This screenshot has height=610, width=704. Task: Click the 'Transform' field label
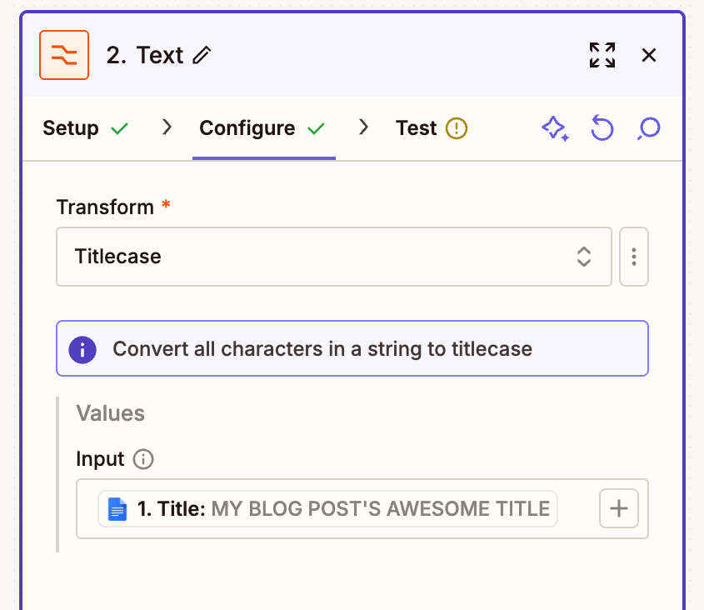[x=105, y=207]
